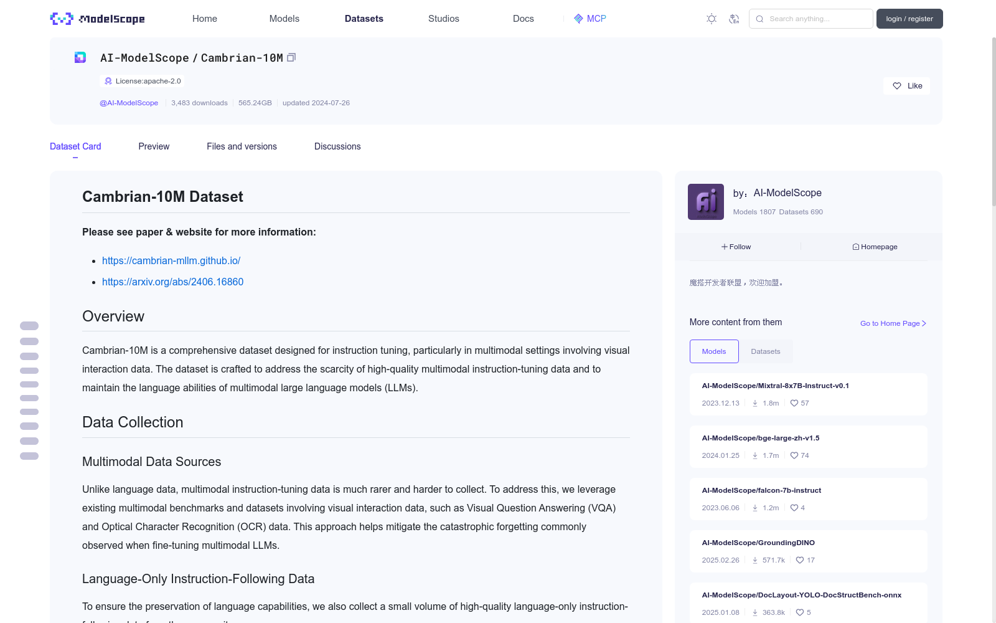996x623 pixels.
Task: Copy the dataset name with the copy icon
Action: pyautogui.click(x=291, y=57)
